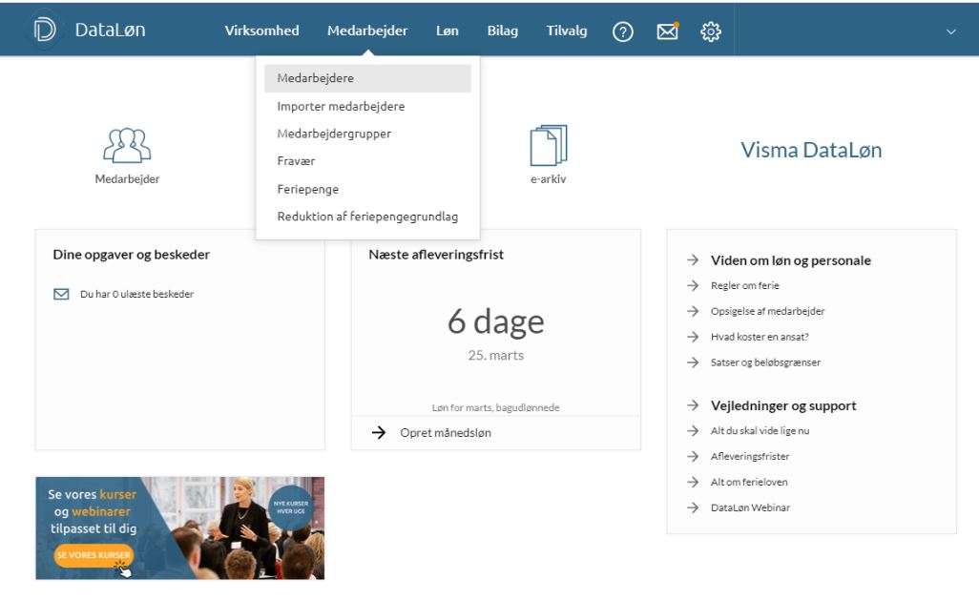Open Alt du skal vide lige nu link
979x600 pixels.
click(760, 431)
